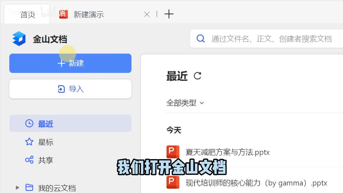Click the refresh icon next to 最近
Image resolution: width=343 pixels, height=193 pixels.
[197, 76]
